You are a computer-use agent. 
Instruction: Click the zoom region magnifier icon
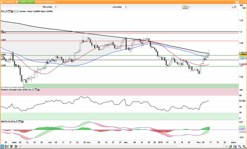235,146
